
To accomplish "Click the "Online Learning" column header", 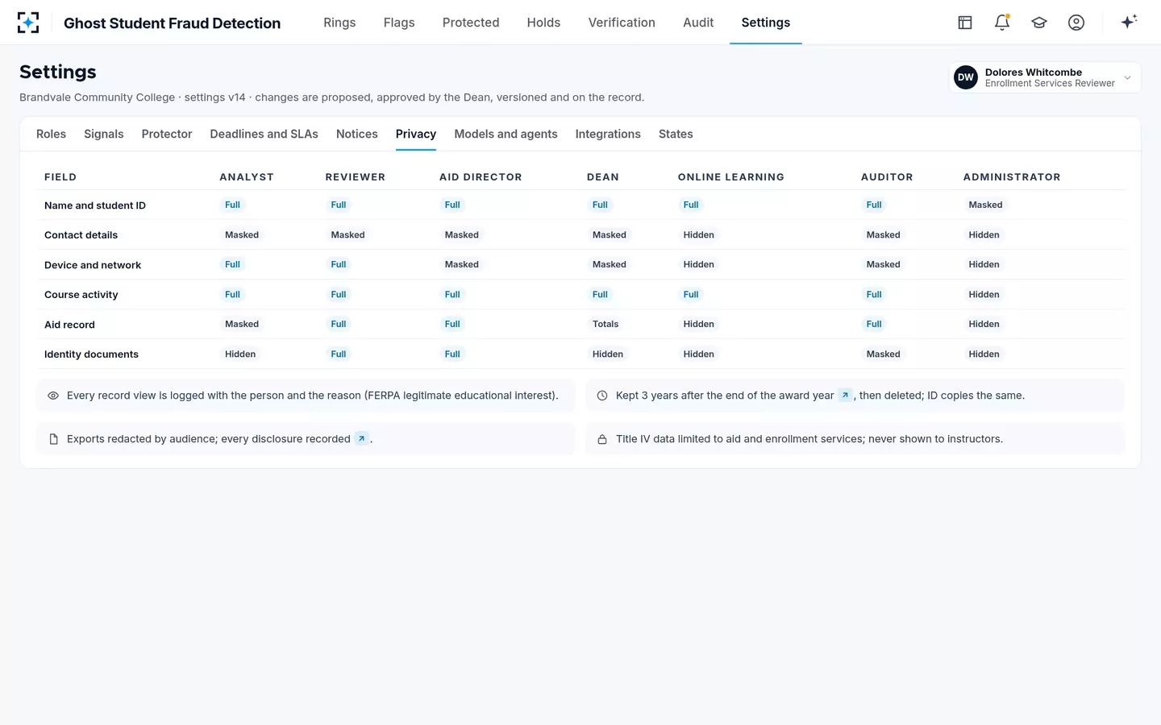I will tap(731, 177).
